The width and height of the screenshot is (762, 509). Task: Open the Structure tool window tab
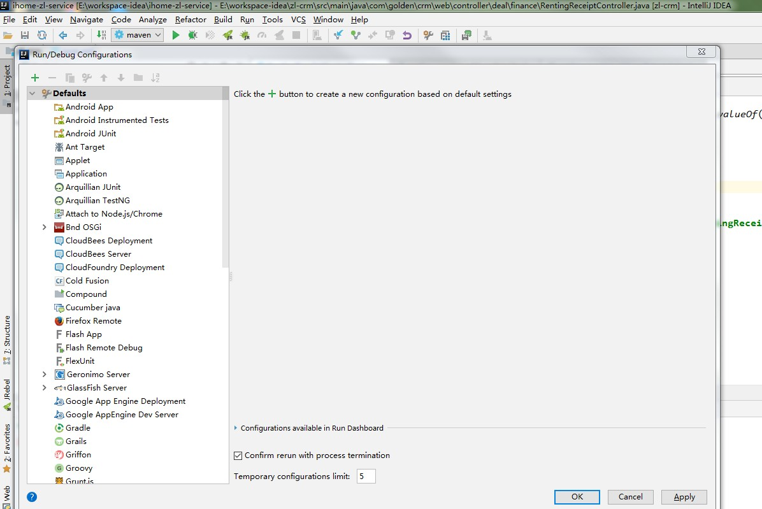click(x=7, y=340)
